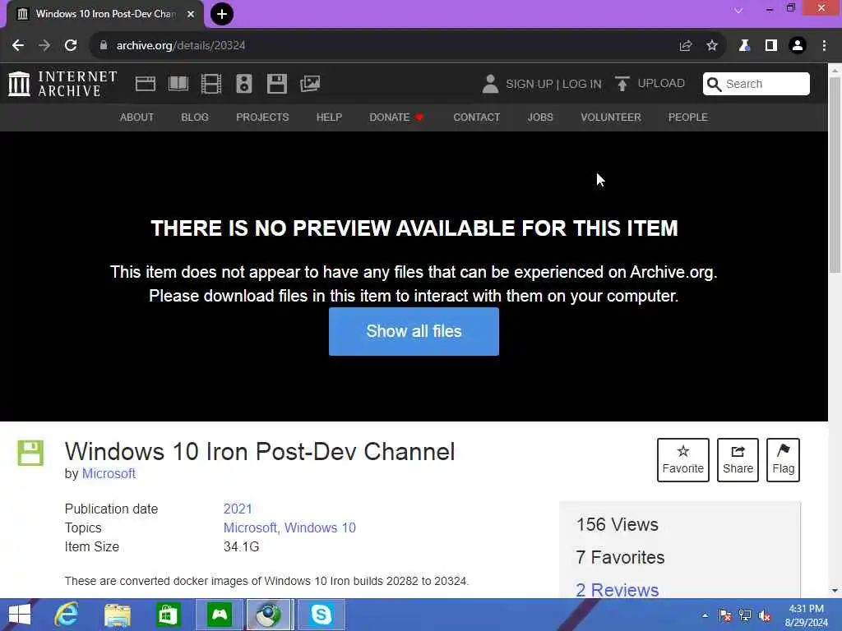This screenshot has height=631, width=842.
Task: Click the upload arrow icon
Action: pos(622,84)
